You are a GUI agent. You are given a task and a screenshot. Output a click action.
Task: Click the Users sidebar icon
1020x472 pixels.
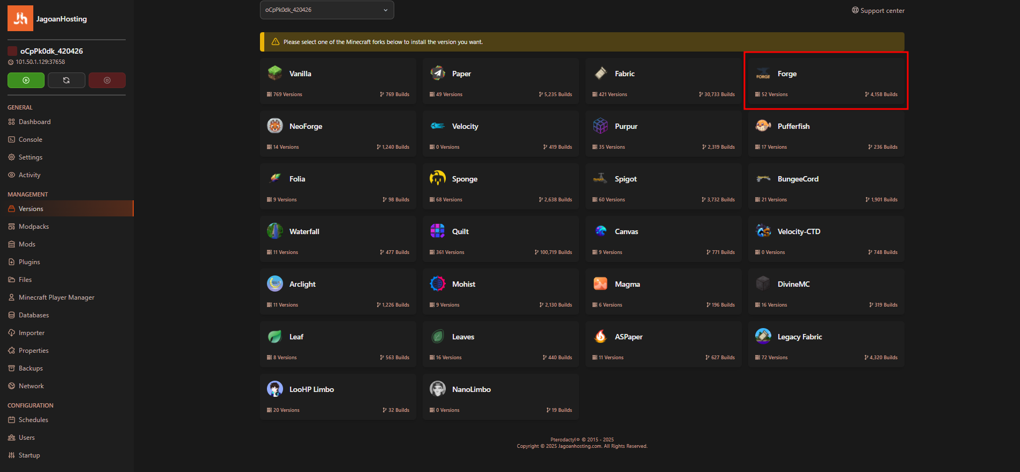pos(11,438)
